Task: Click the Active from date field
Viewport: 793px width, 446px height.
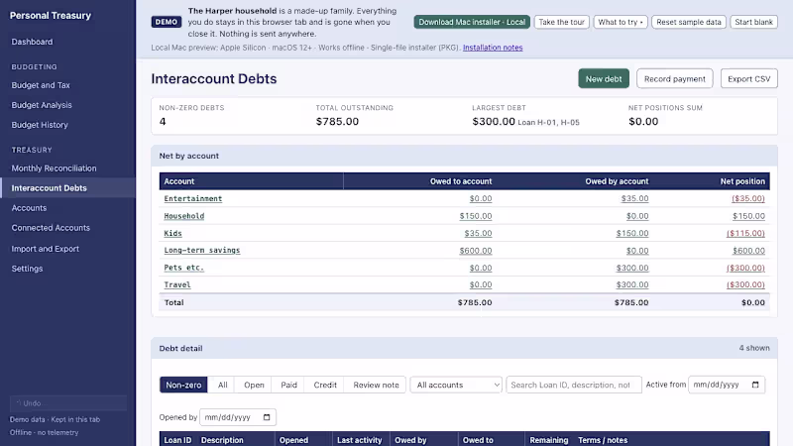Action: point(727,385)
